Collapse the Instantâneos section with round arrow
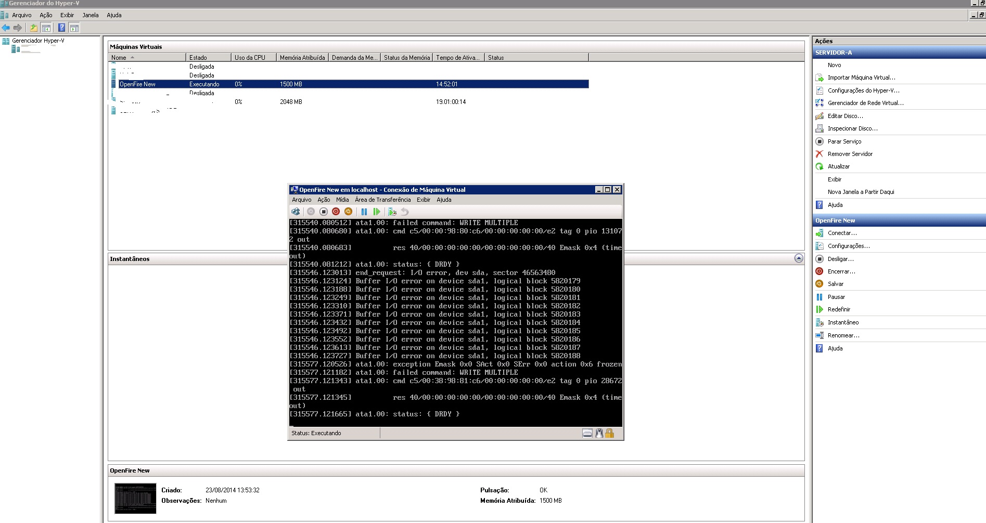This screenshot has height=523, width=986. (799, 258)
